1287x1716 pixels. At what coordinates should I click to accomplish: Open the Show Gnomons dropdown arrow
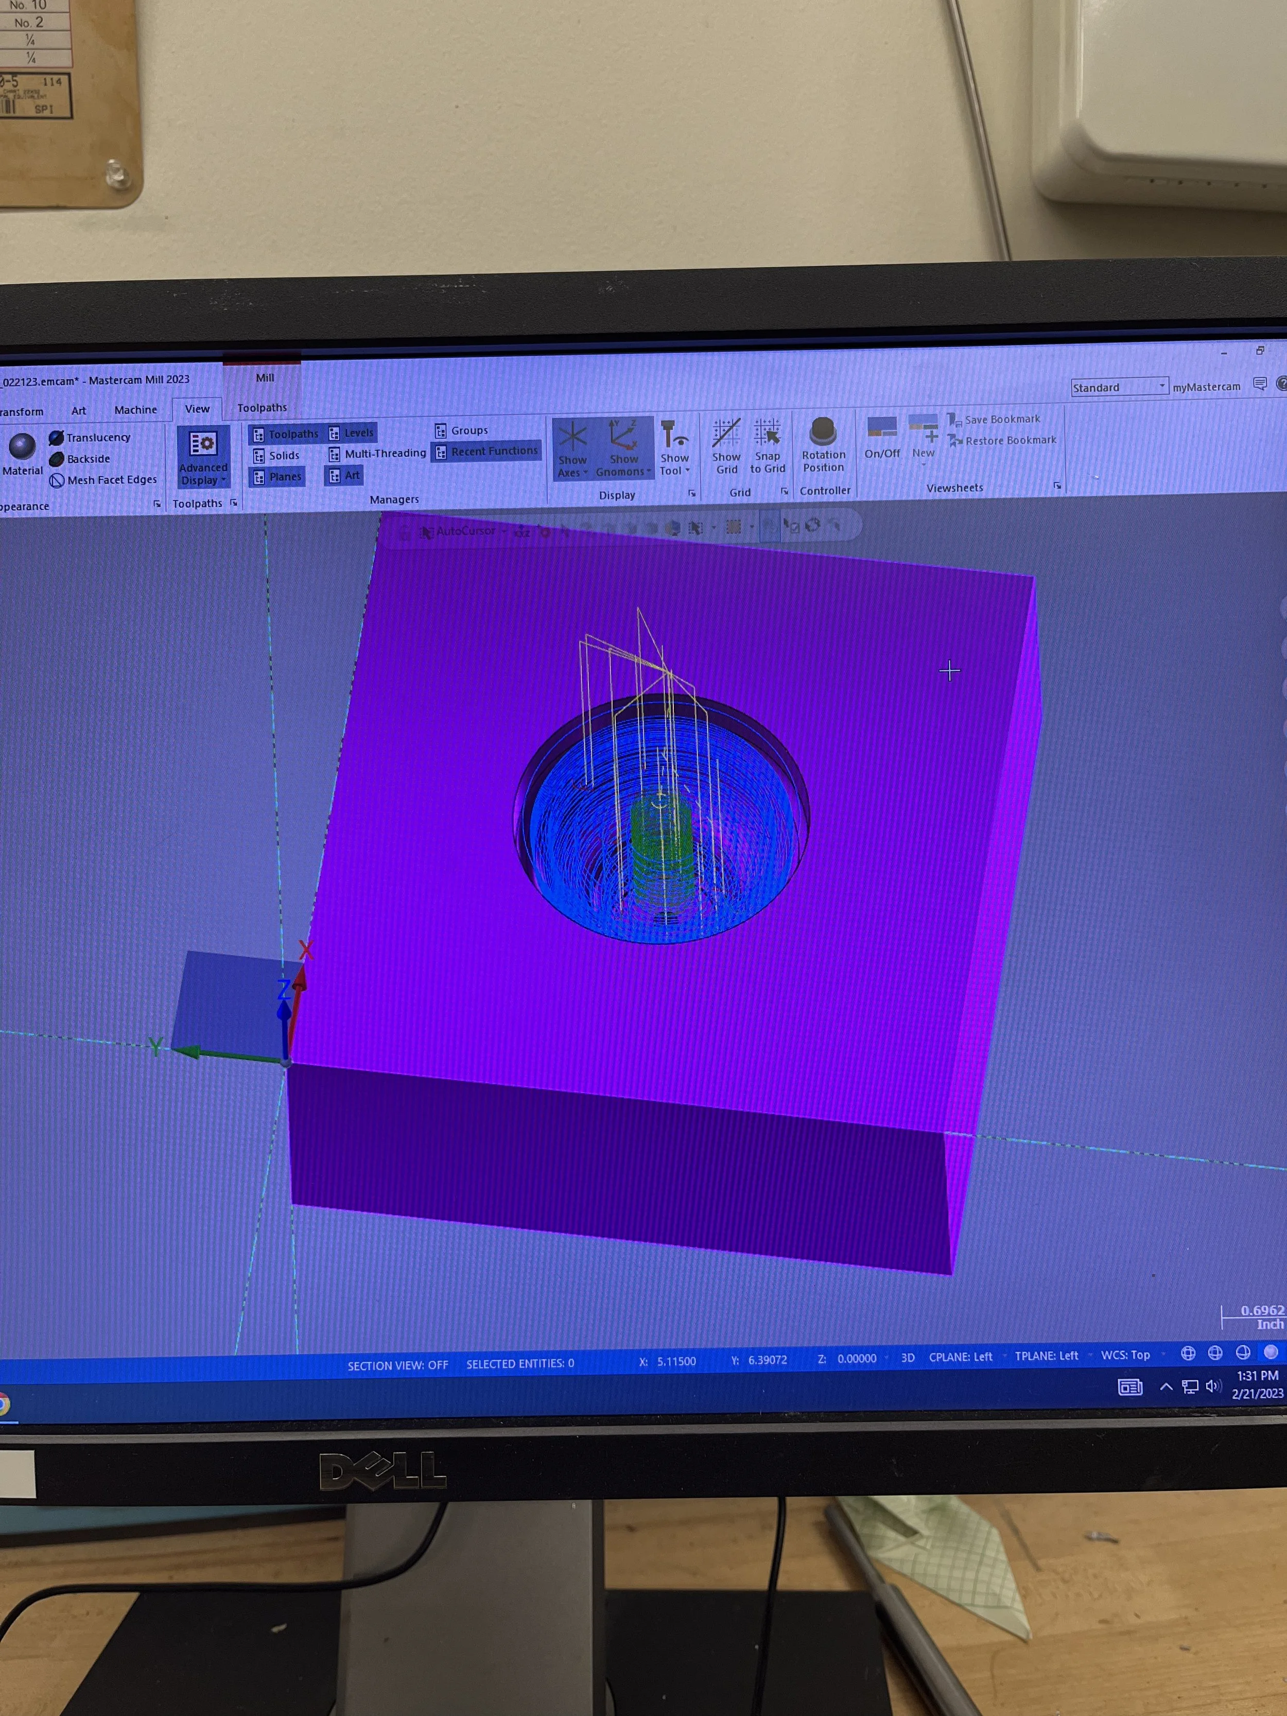(649, 471)
